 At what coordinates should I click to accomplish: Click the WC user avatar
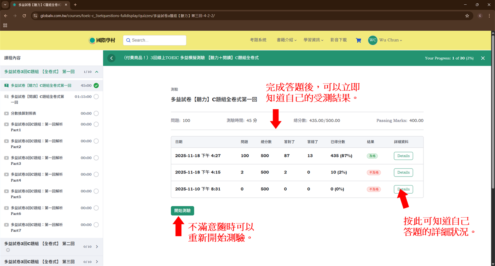pos(372,40)
